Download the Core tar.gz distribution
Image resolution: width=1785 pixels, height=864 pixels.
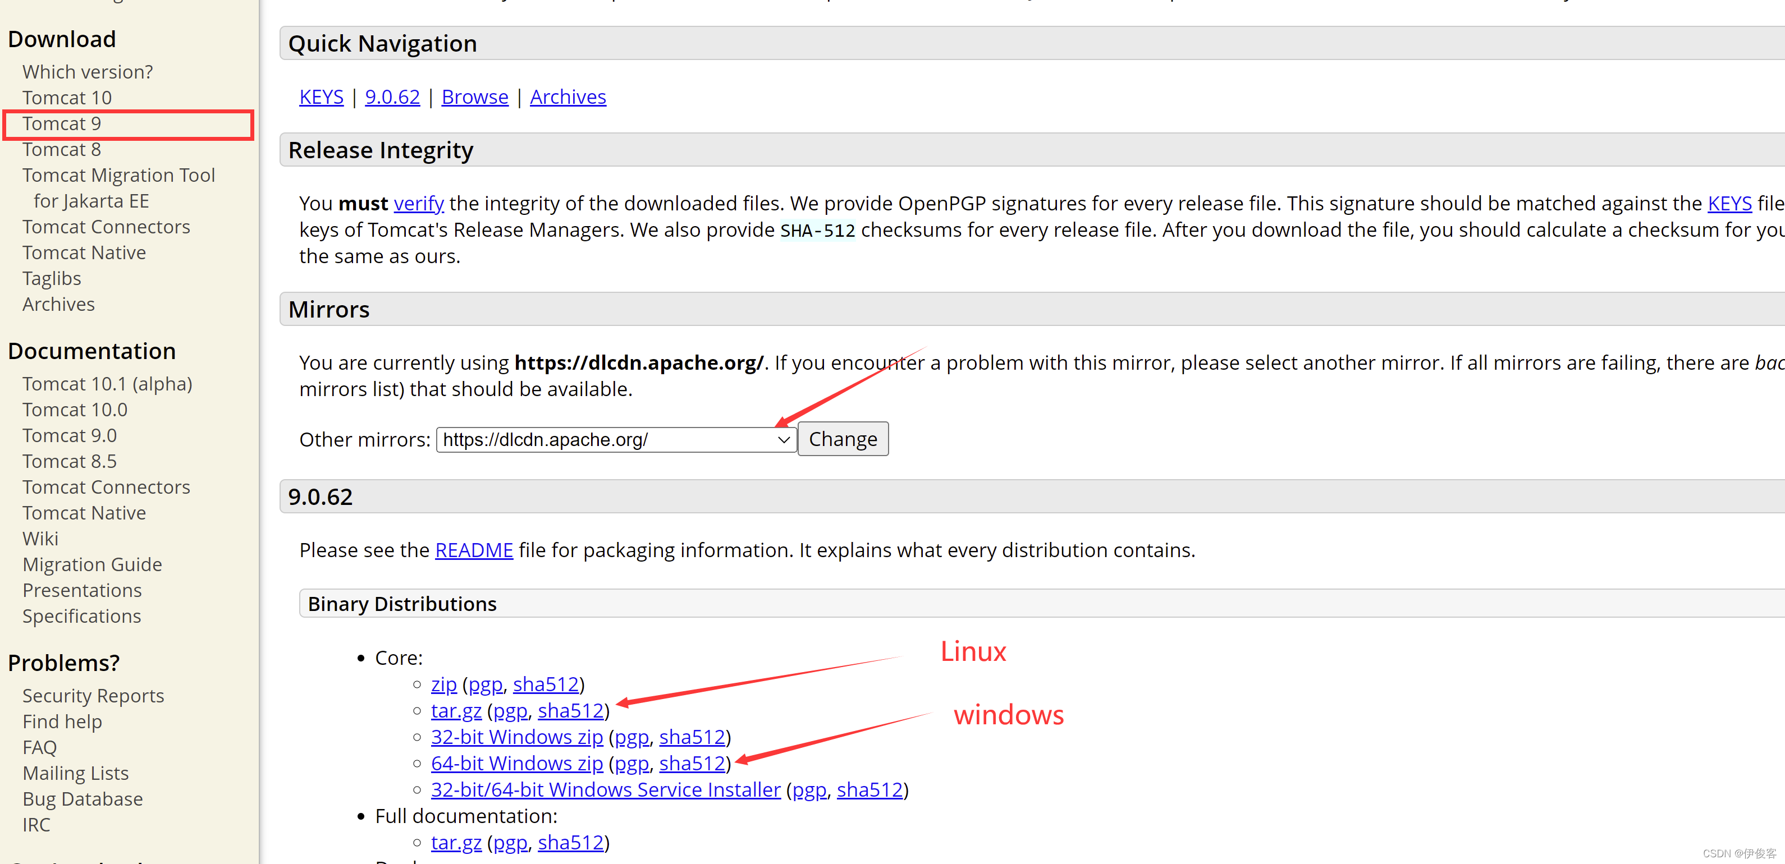pyautogui.click(x=456, y=711)
